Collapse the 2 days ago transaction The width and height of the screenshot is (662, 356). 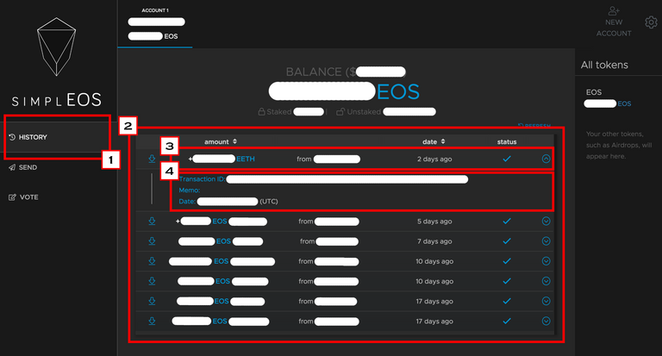[546, 159]
